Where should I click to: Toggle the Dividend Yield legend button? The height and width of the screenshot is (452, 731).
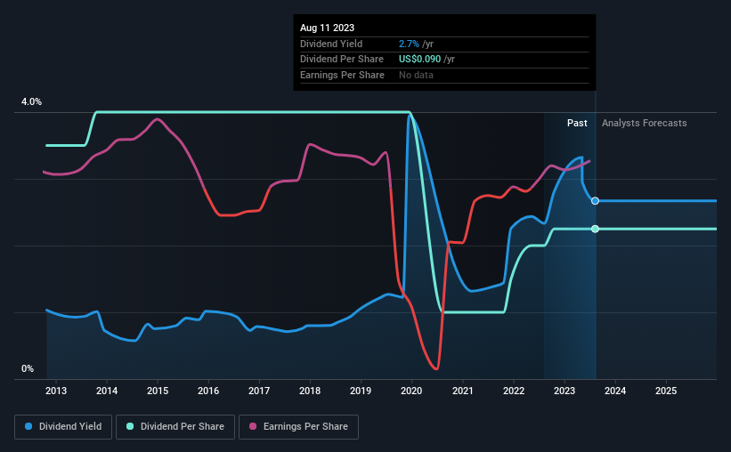click(x=63, y=427)
